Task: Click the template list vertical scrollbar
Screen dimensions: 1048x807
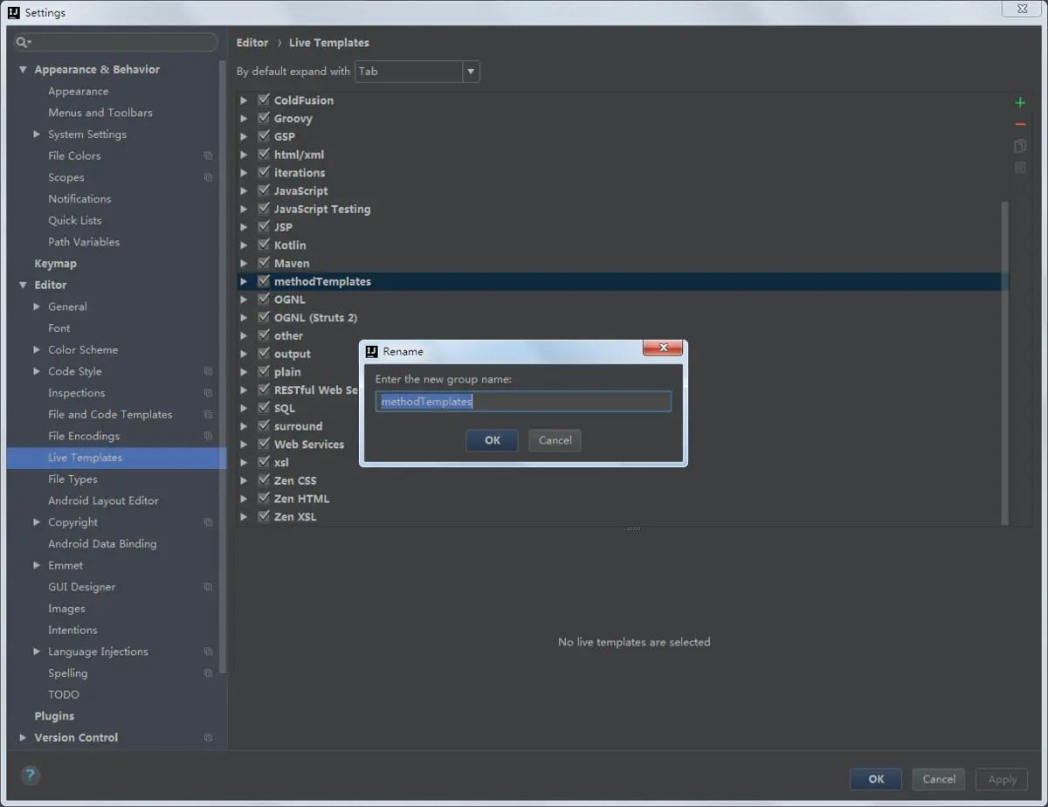Action: tap(1004, 349)
